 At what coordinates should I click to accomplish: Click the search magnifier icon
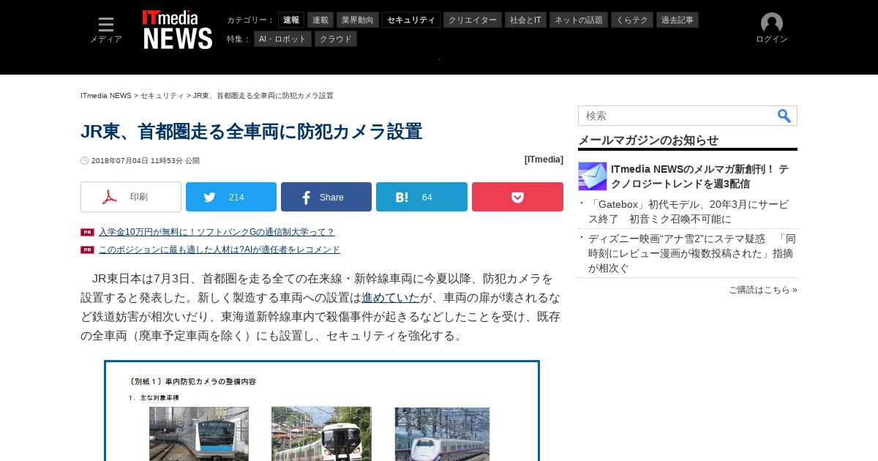(x=784, y=116)
